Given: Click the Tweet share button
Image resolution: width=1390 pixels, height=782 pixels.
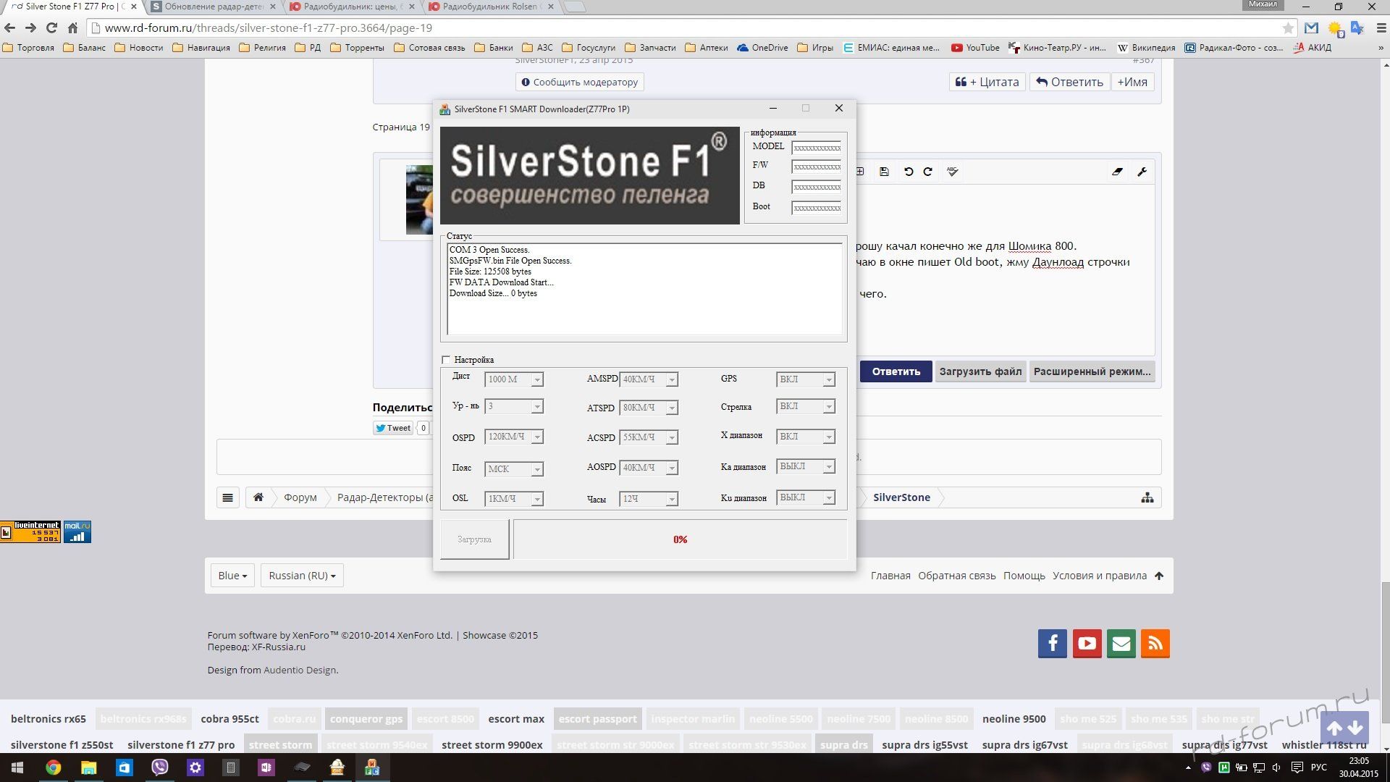Looking at the screenshot, I should pos(393,428).
